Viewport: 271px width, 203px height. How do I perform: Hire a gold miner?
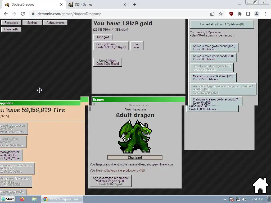click(x=111, y=46)
